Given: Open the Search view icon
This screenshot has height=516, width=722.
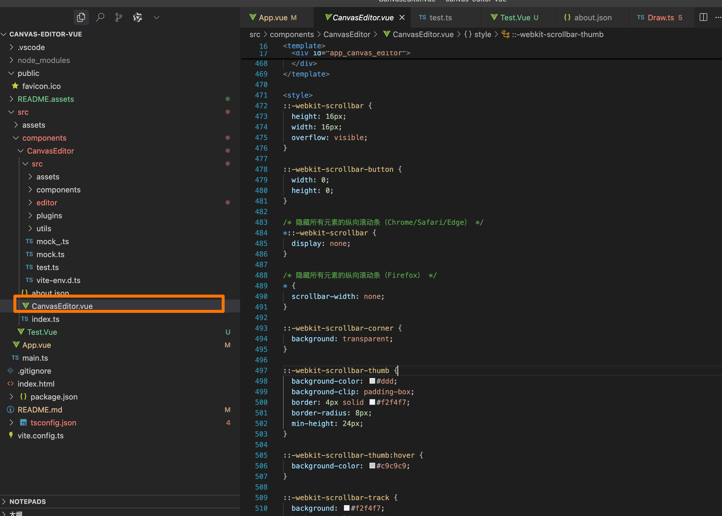Looking at the screenshot, I should (100, 17).
